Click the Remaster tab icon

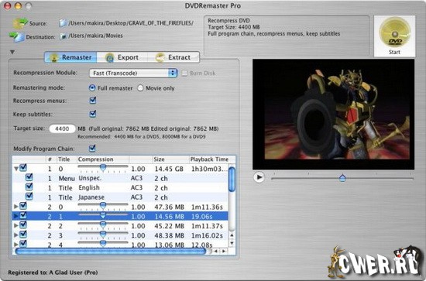click(x=54, y=57)
